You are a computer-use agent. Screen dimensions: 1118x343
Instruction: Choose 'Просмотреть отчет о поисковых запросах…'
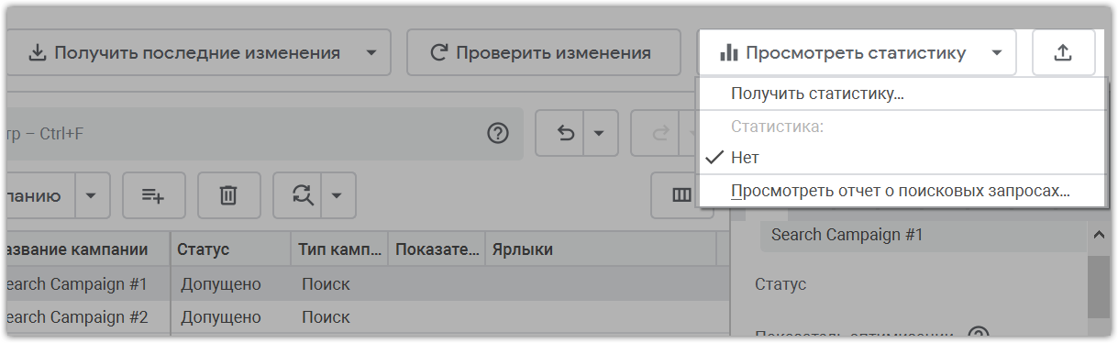click(902, 192)
